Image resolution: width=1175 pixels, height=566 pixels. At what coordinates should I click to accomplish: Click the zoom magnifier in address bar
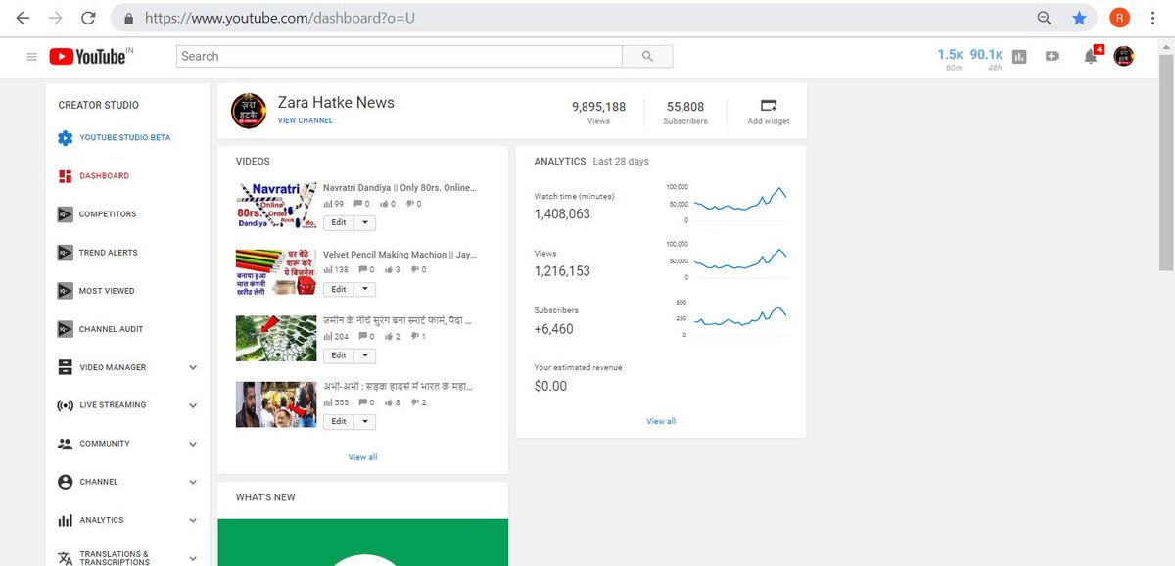(1045, 18)
